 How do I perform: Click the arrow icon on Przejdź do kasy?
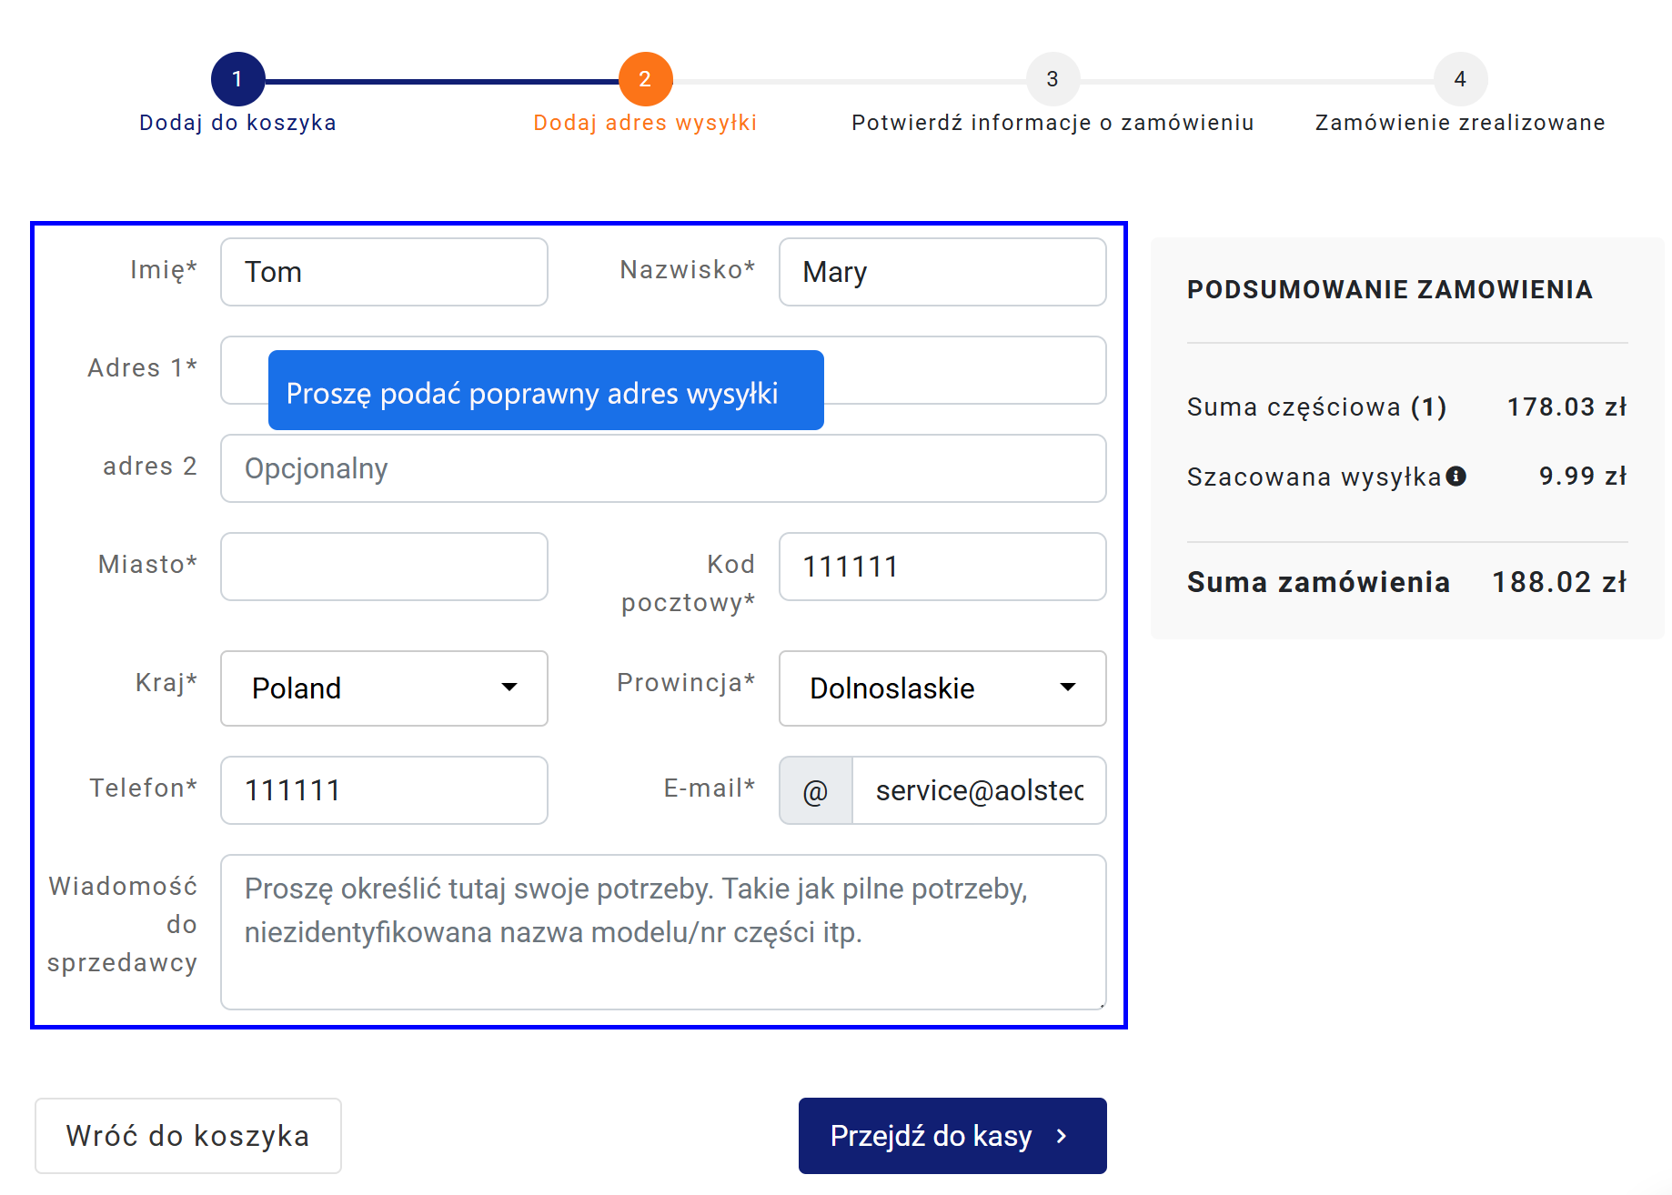tap(1061, 1136)
